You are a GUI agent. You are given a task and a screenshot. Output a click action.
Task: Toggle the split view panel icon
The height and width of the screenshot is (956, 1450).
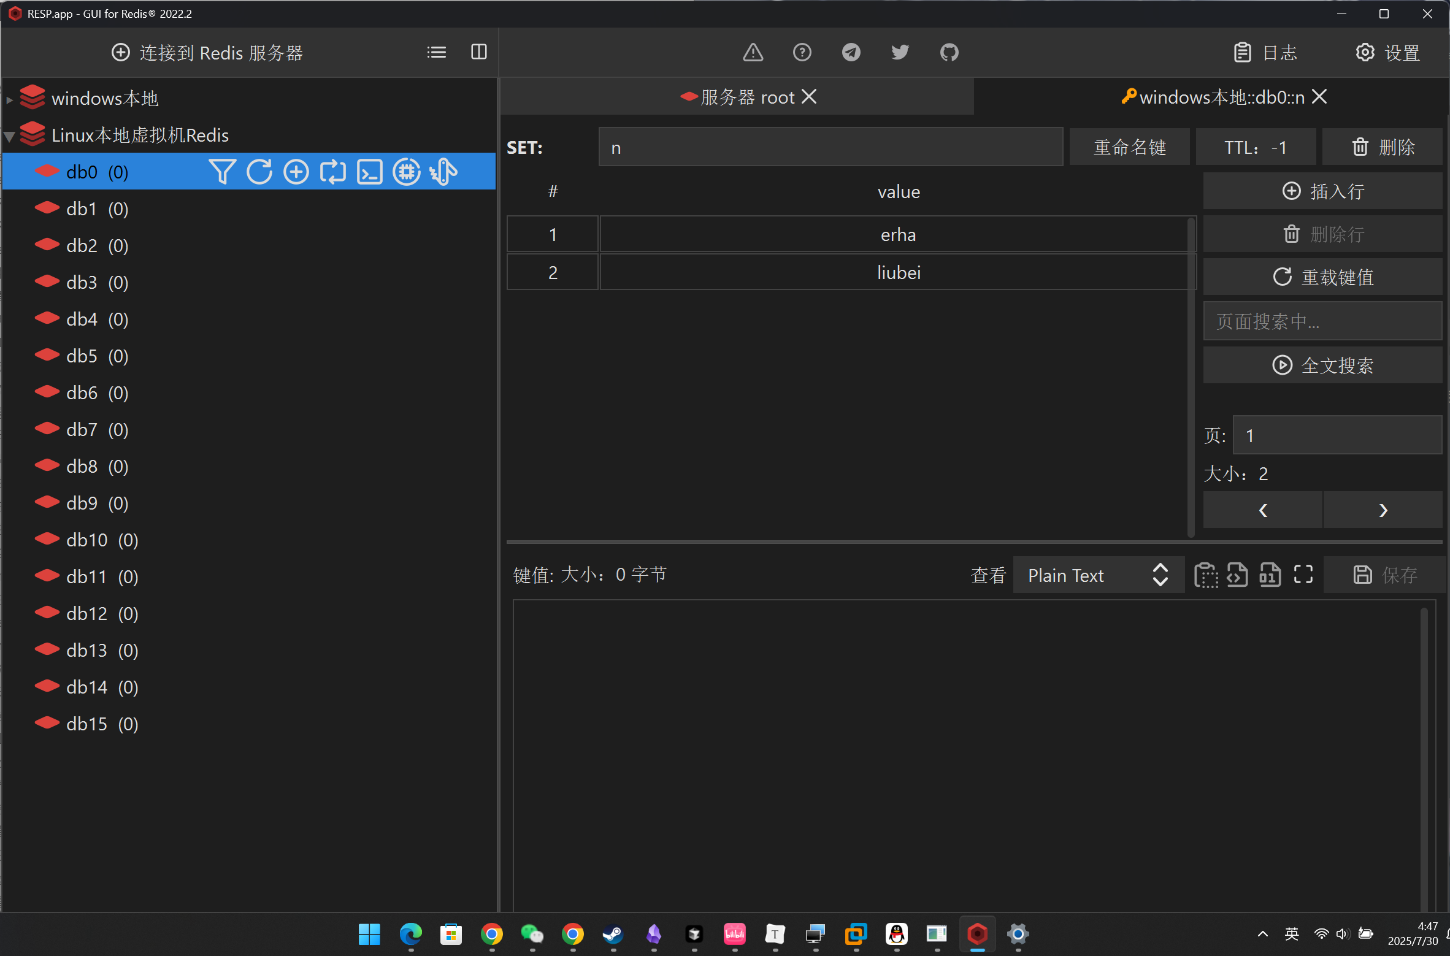click(x=478, y=53)
